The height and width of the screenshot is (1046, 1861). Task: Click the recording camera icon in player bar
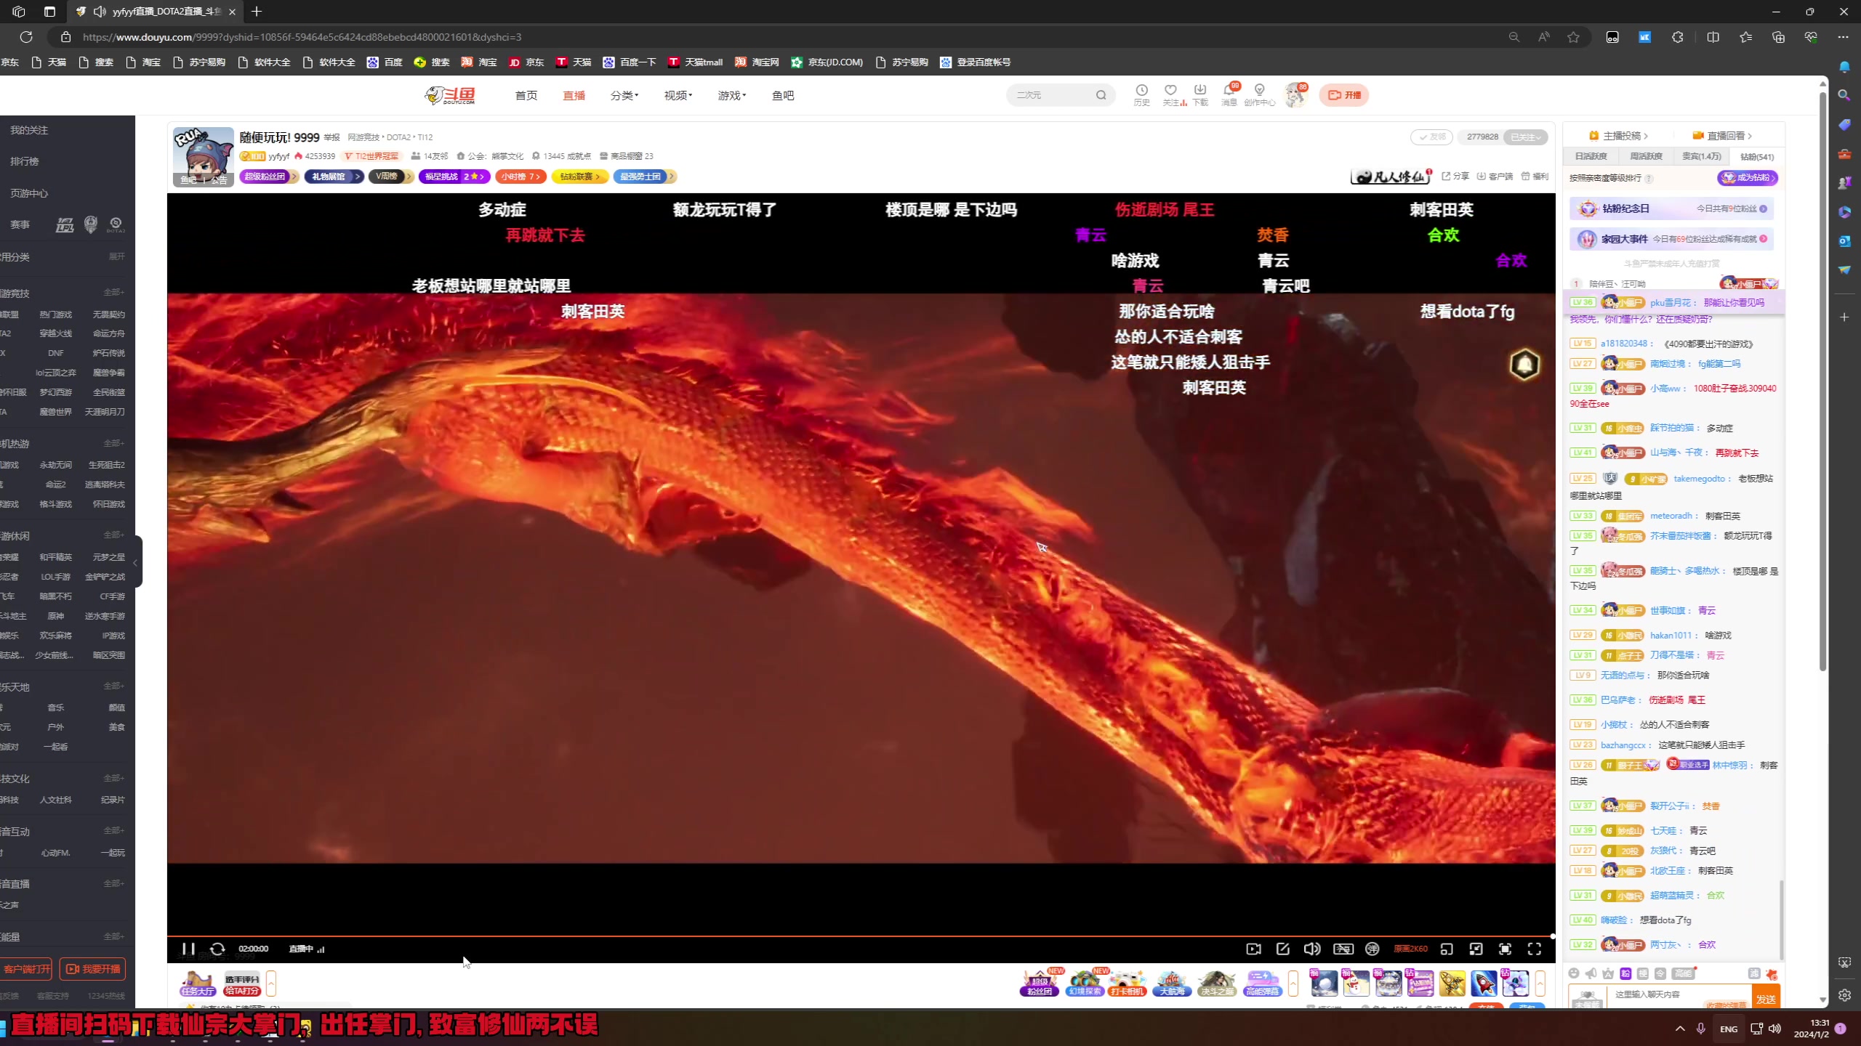(x=1253, y=949)
